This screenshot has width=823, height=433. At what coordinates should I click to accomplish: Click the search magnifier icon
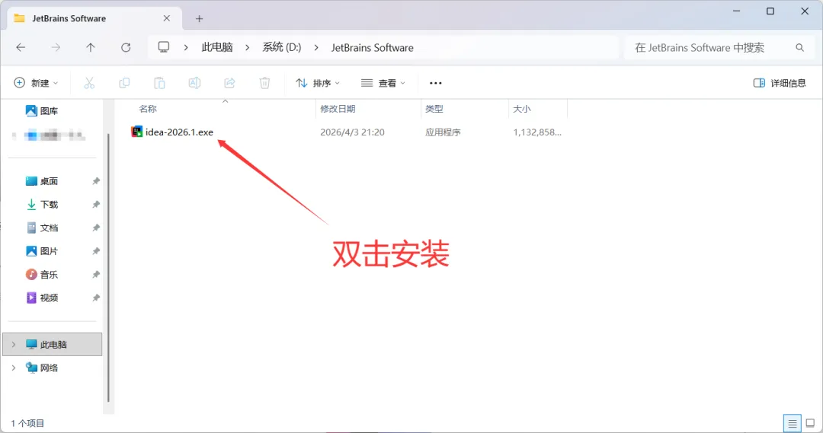pos(799,48)
